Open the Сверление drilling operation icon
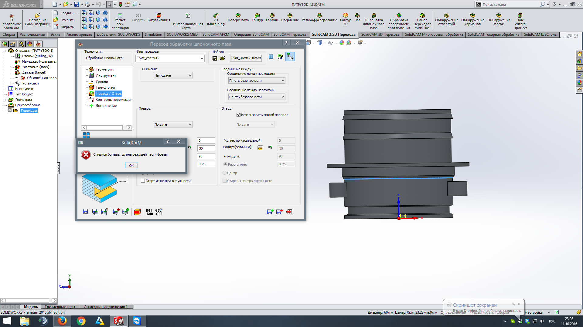Viewport: 583px width, 327px height. click(290, 17)
